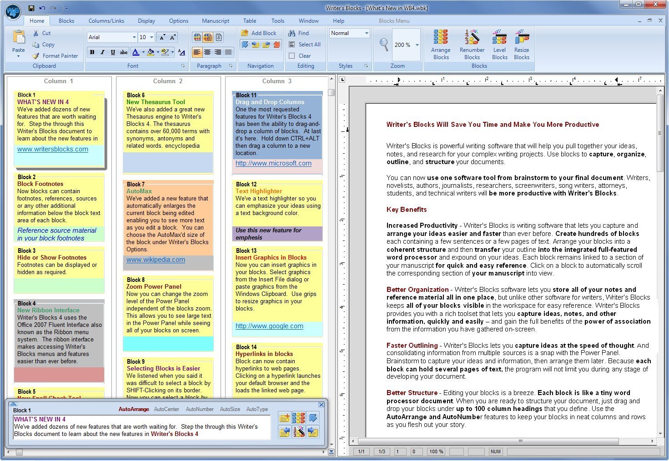Click the blue arrow navigation icon in ribbon
The height and width of the screenshot is (461, 669).
[245, 45]
